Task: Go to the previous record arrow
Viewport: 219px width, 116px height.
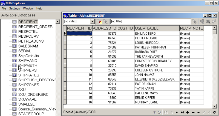Action: point(172,112)
